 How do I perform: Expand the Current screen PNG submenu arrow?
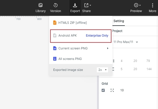coord(108,48)
